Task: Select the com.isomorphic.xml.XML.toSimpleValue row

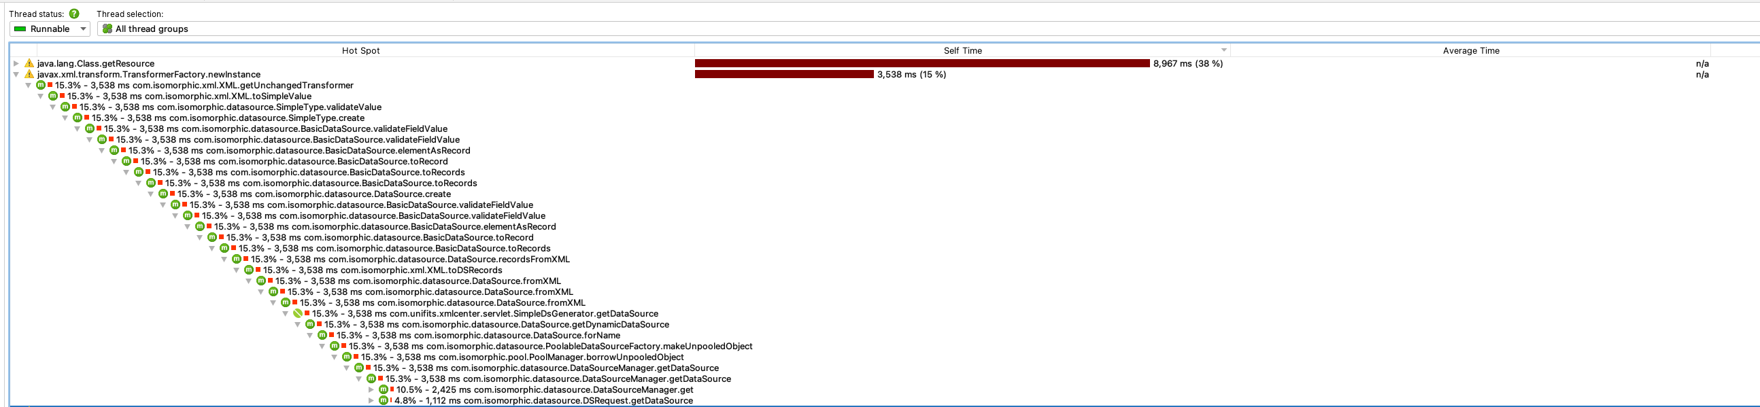Action: tap(189, 96)
